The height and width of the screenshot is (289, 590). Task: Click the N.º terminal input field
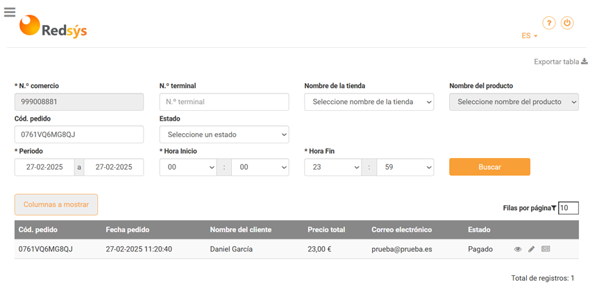[224, 102]
